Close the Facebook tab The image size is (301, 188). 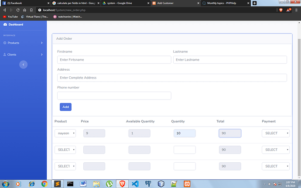point(48,3)
